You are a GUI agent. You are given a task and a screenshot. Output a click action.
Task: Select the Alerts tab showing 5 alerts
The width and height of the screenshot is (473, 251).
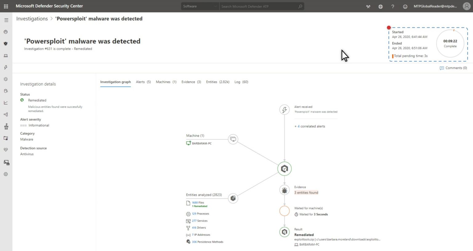coord(143,82)
